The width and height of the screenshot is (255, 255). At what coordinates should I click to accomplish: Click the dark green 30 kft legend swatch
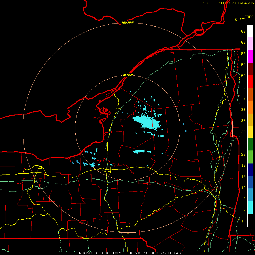click(x=250, y=144)
